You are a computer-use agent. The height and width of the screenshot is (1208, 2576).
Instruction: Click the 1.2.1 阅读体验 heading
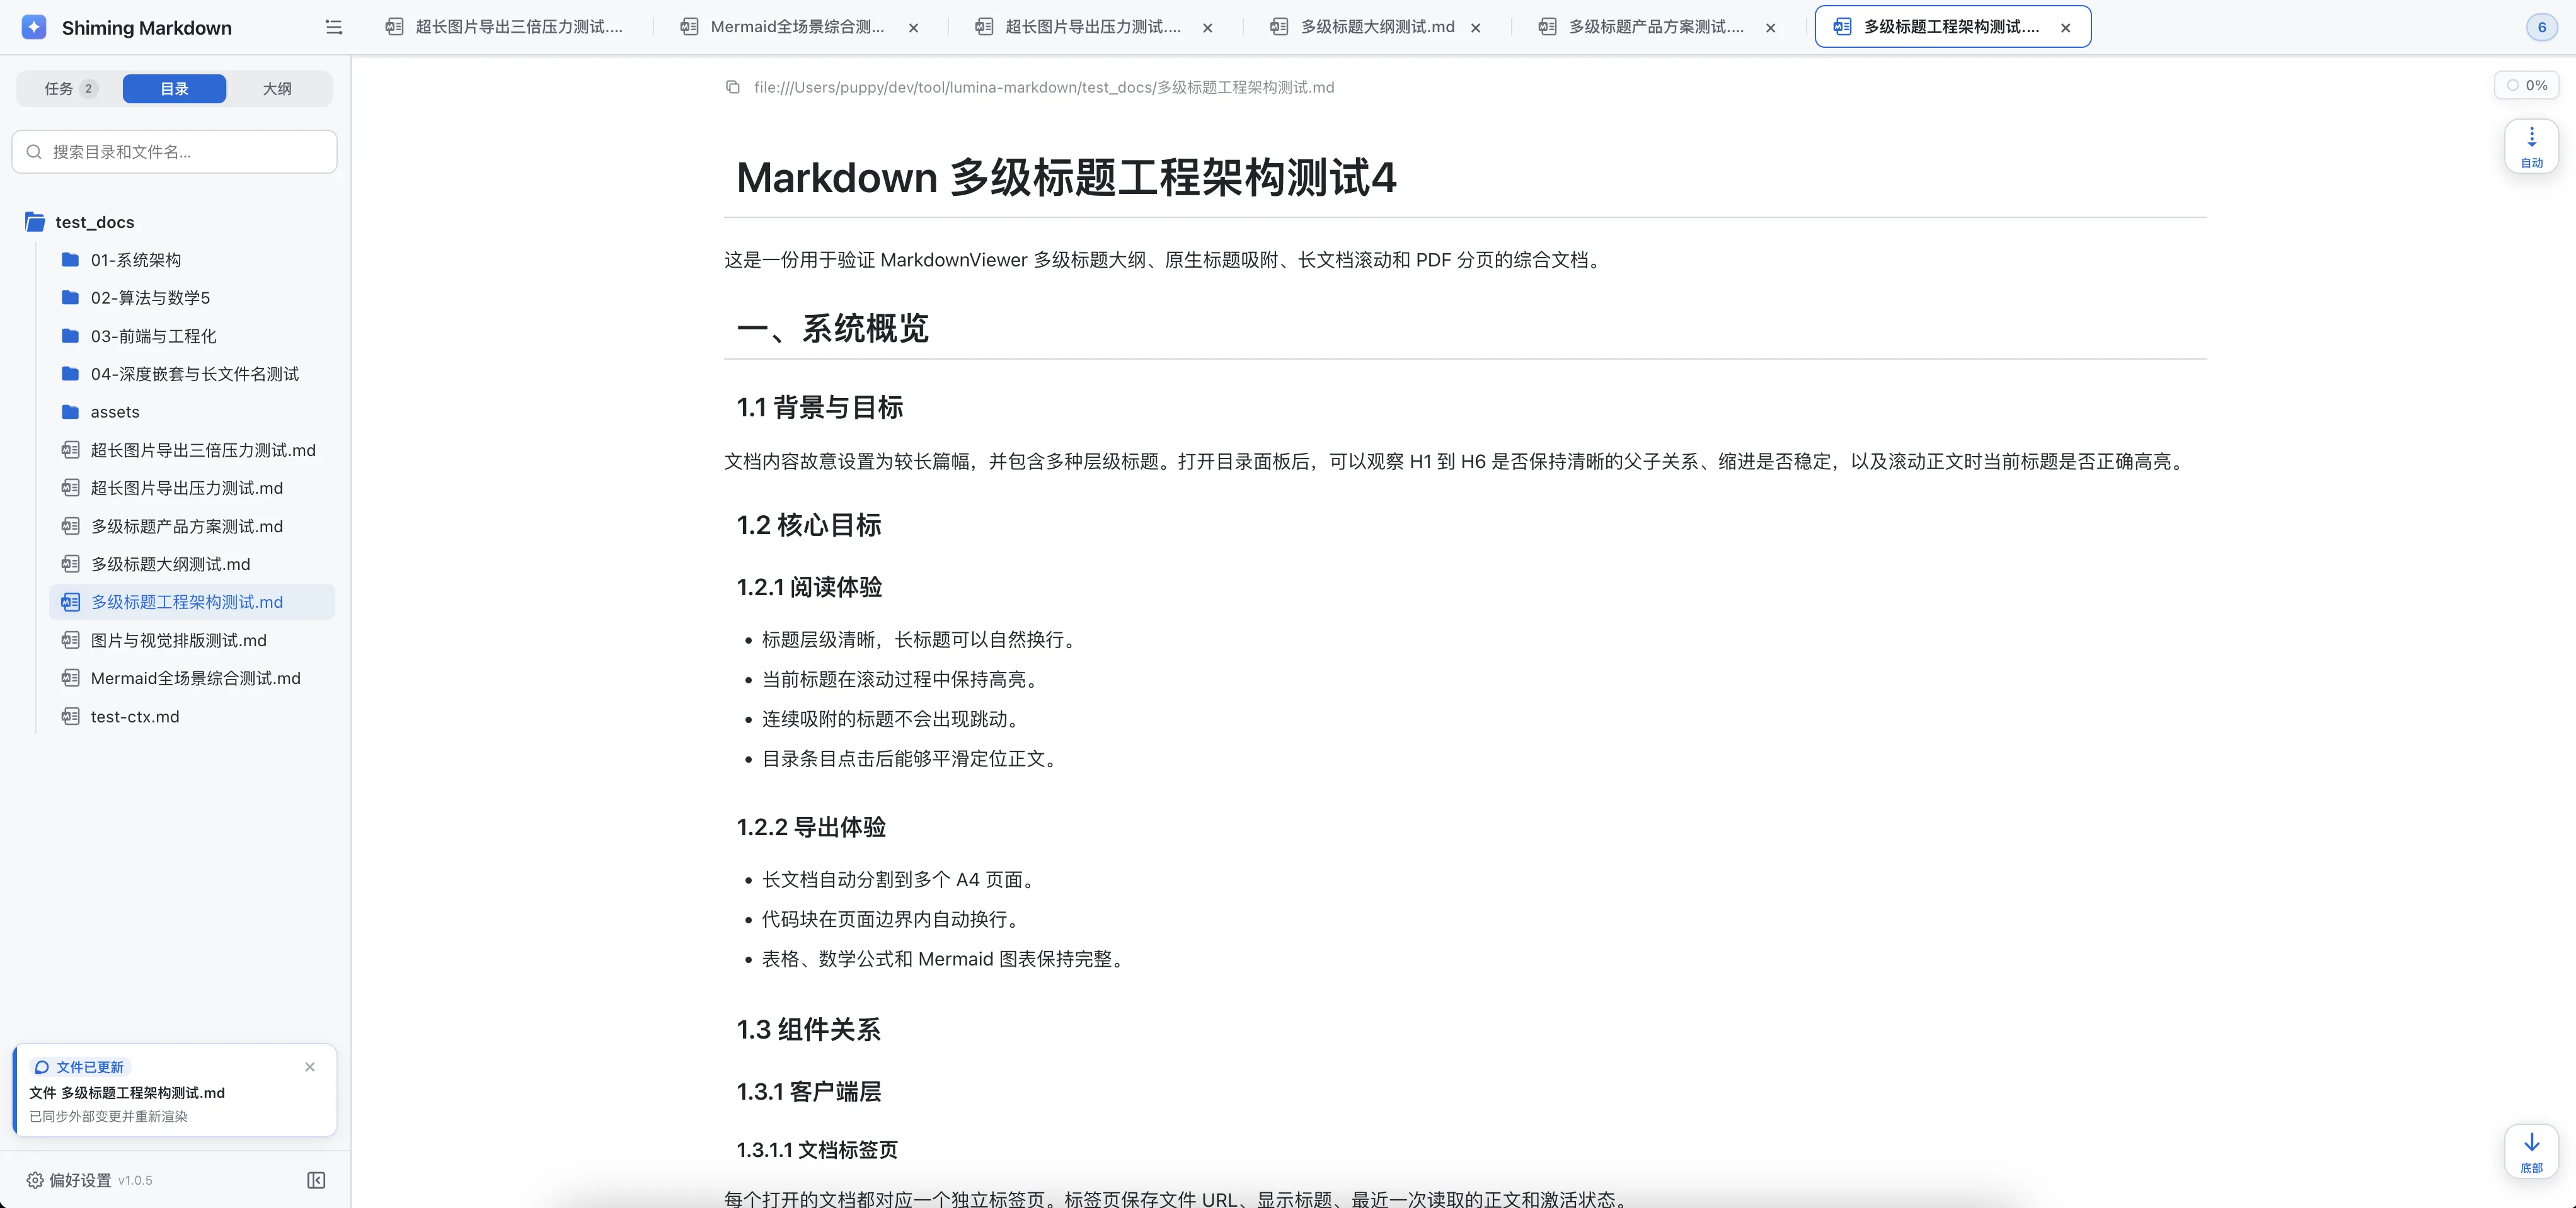click(x=809, y=586)
